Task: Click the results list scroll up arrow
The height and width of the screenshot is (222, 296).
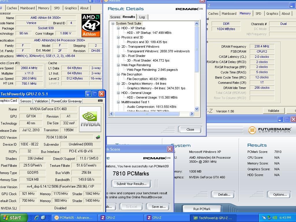Action: (197, 24)
